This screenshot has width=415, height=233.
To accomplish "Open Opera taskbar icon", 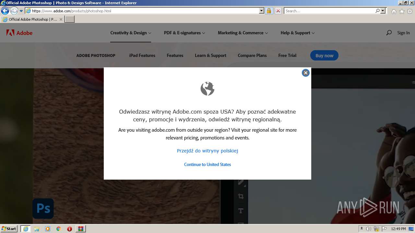I will [69, 229].
